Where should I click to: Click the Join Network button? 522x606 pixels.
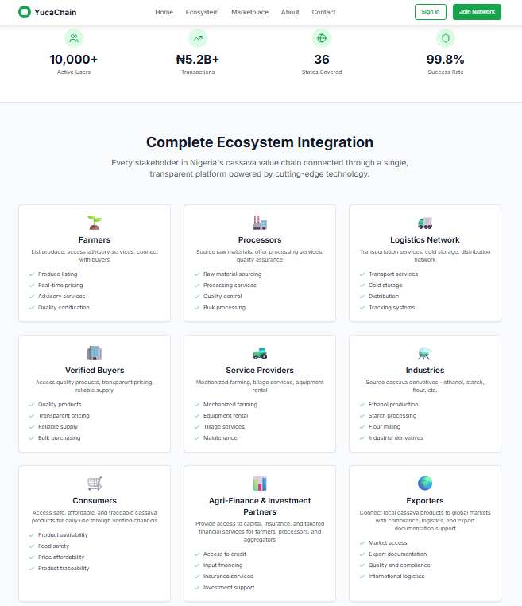(x=477, y=12)
